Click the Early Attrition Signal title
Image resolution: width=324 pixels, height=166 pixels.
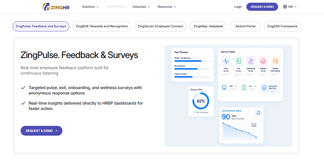tap(232, 111)
